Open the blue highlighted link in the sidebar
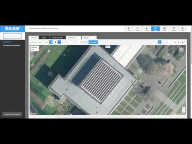The width and height of the screenshot is (192, 144). pos(8,42)
